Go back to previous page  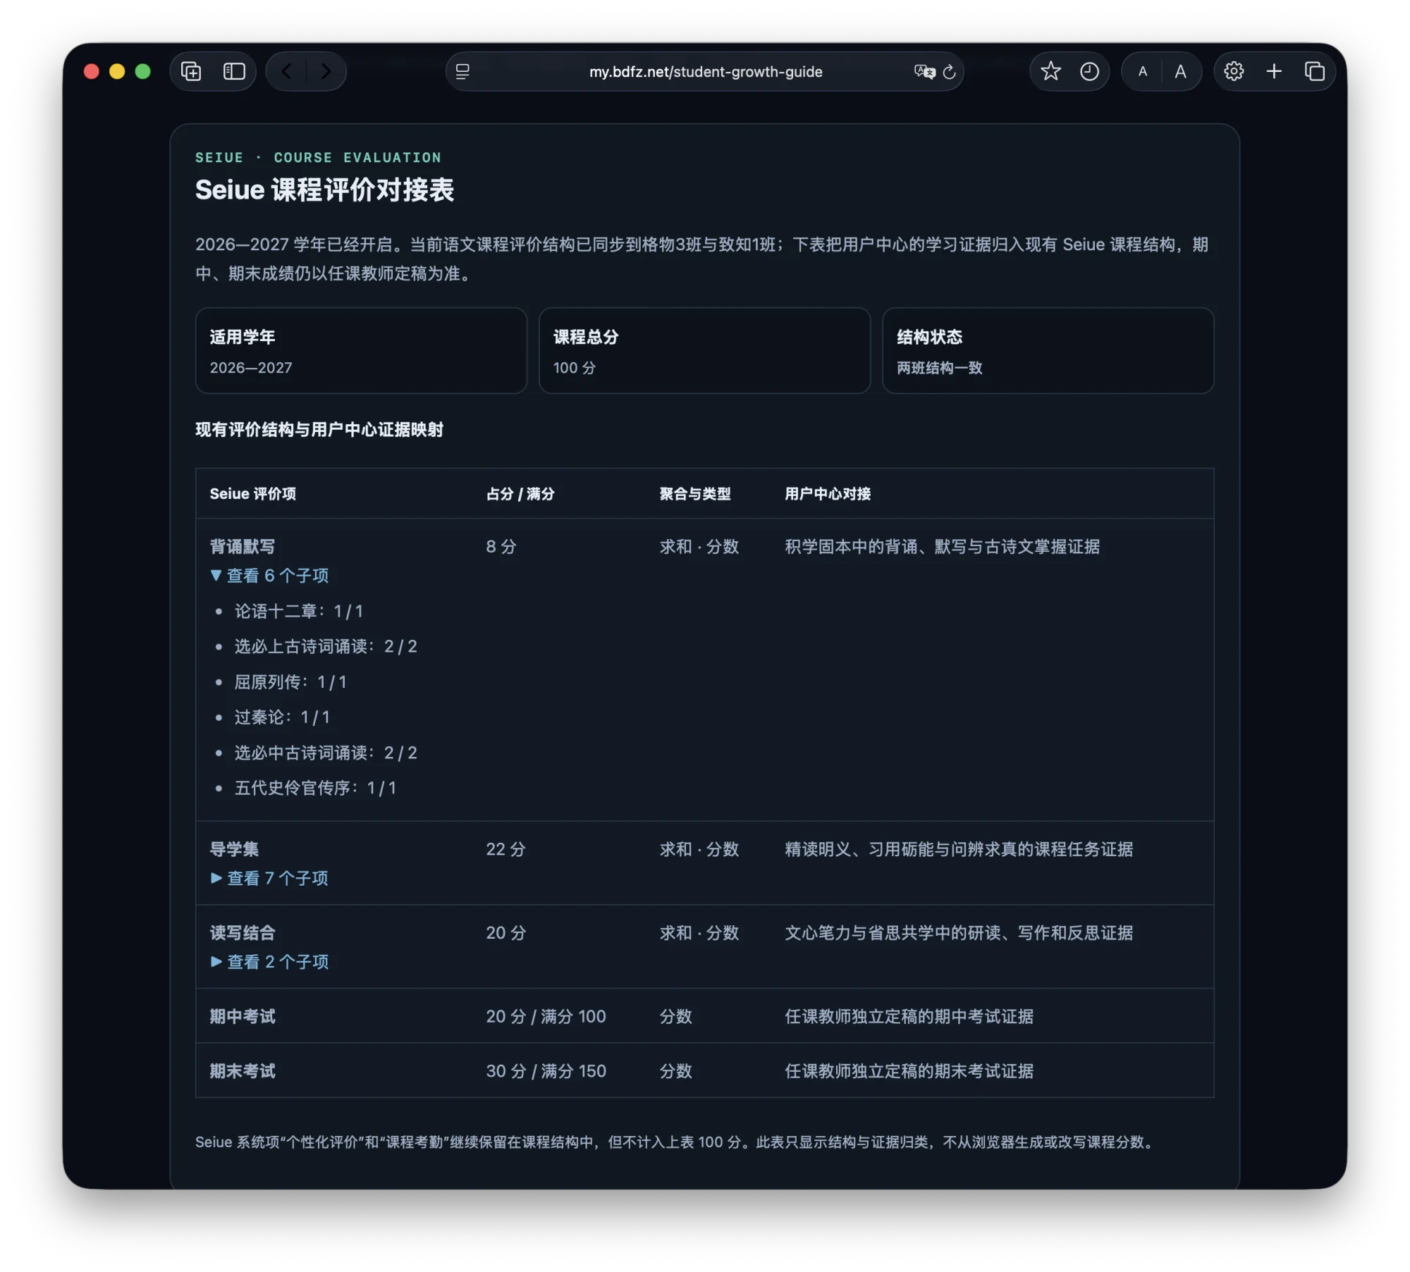[x=286, y=71]
